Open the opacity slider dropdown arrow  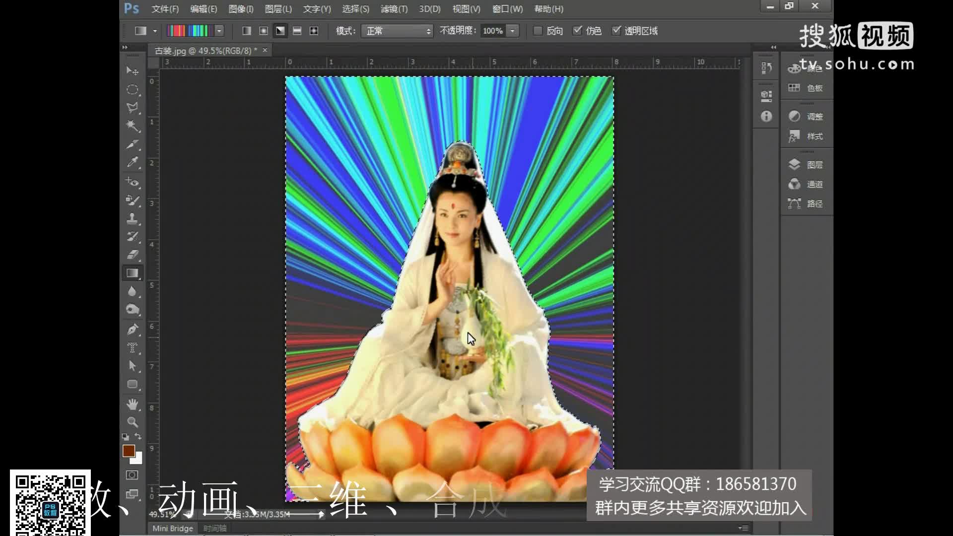pos(513,31)
